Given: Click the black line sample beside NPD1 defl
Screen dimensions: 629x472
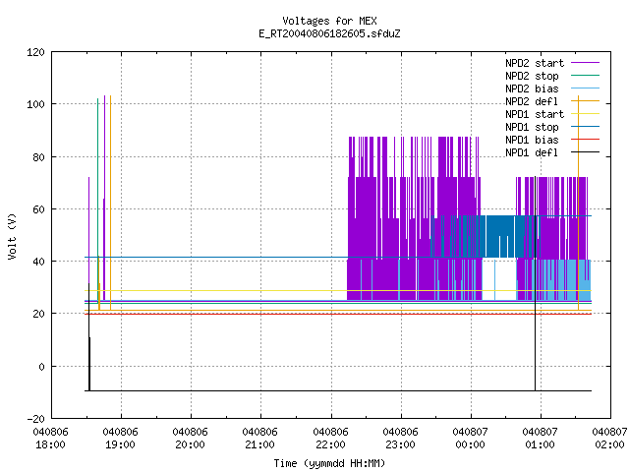Looking at the screenshot, I should pos(586,152).
